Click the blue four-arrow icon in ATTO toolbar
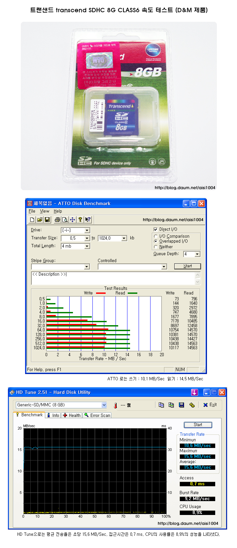237x548 pixels. coord(73,220)
